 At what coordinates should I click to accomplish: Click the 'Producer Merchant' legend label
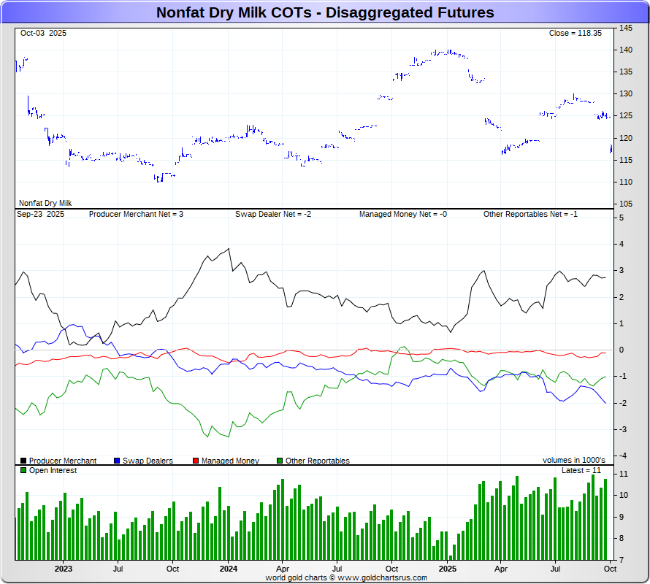pyautogui.click(x=63, y=461)
